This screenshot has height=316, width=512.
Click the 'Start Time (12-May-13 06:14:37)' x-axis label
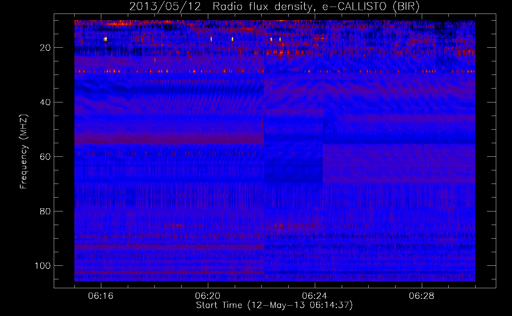tap(274, 305)
